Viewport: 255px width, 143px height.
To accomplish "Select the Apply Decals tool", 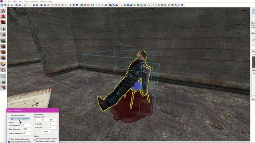I will 3,52.
